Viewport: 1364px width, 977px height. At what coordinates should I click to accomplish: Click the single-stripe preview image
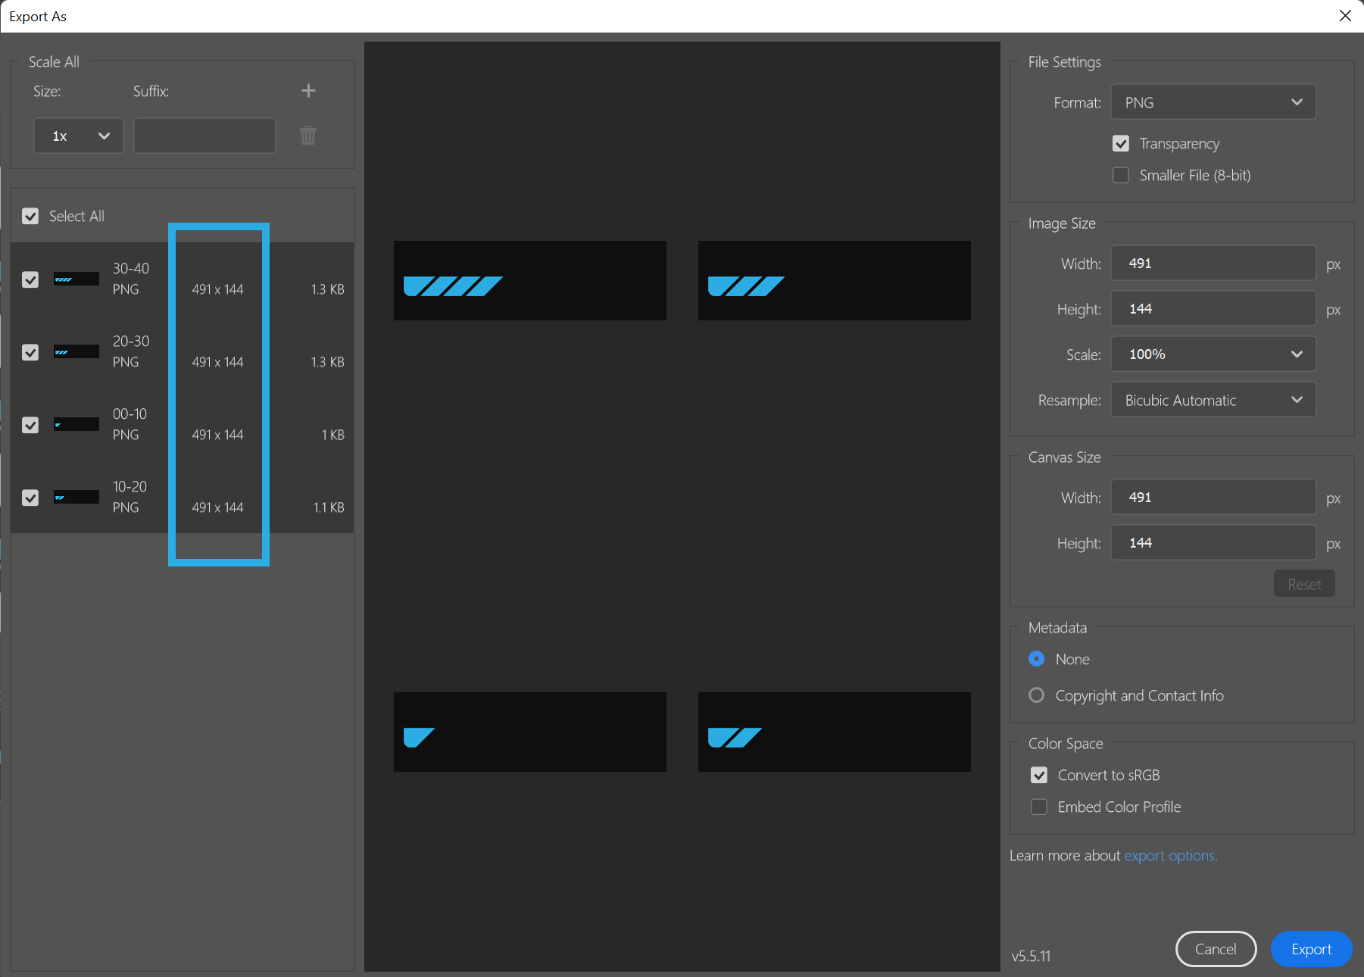click(530, 732)
